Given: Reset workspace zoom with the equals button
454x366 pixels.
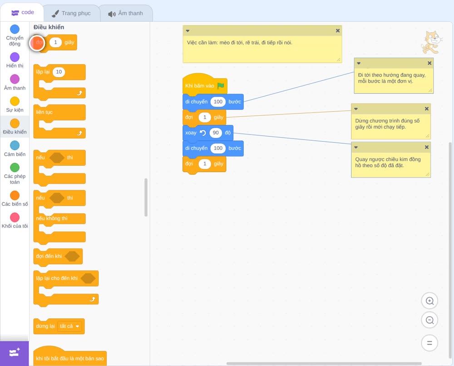Looking at the screenshot, I should click(x=429, y=343).
